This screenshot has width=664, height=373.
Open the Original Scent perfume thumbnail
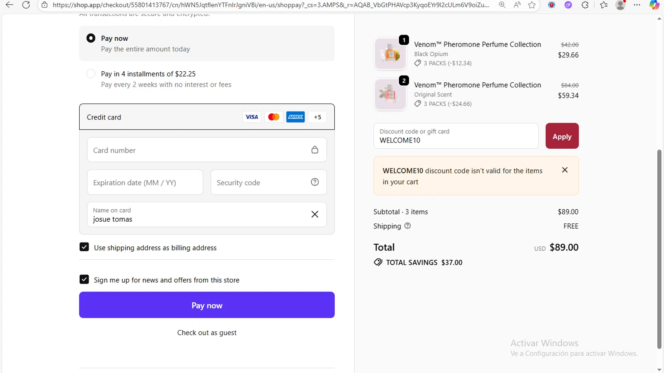coord(390,94)
